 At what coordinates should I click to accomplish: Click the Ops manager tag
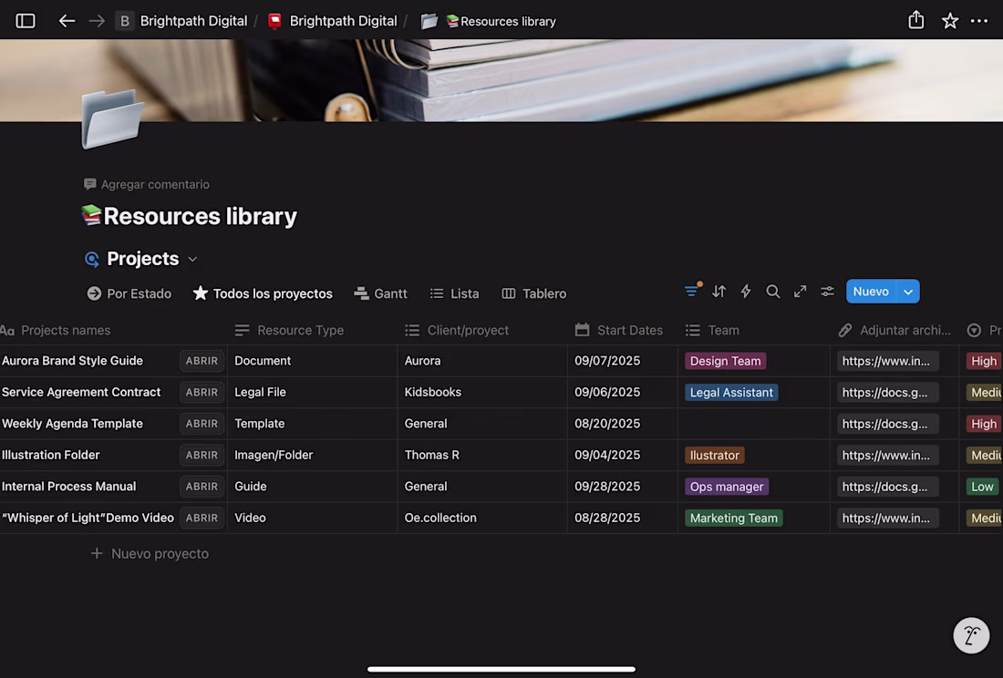(x=727, y=487)
